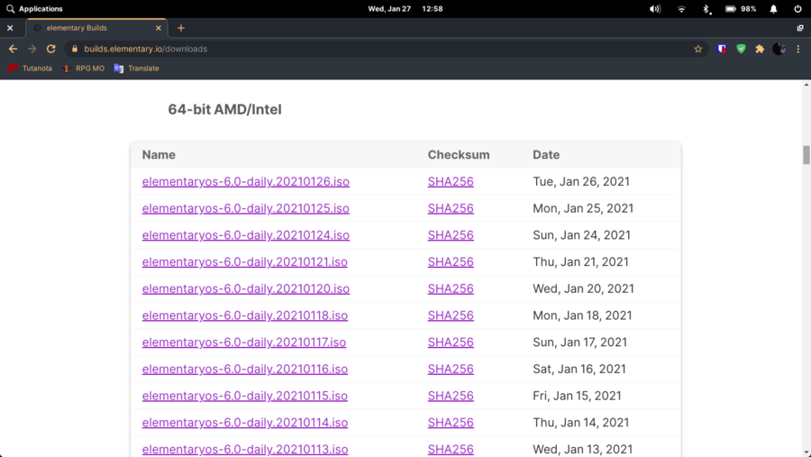
Task: Open RPG MO bookmark
Action: coord(83,69)
